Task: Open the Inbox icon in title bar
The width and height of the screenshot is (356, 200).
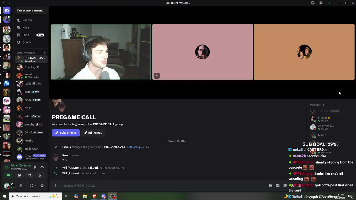Action: [313, 3]
